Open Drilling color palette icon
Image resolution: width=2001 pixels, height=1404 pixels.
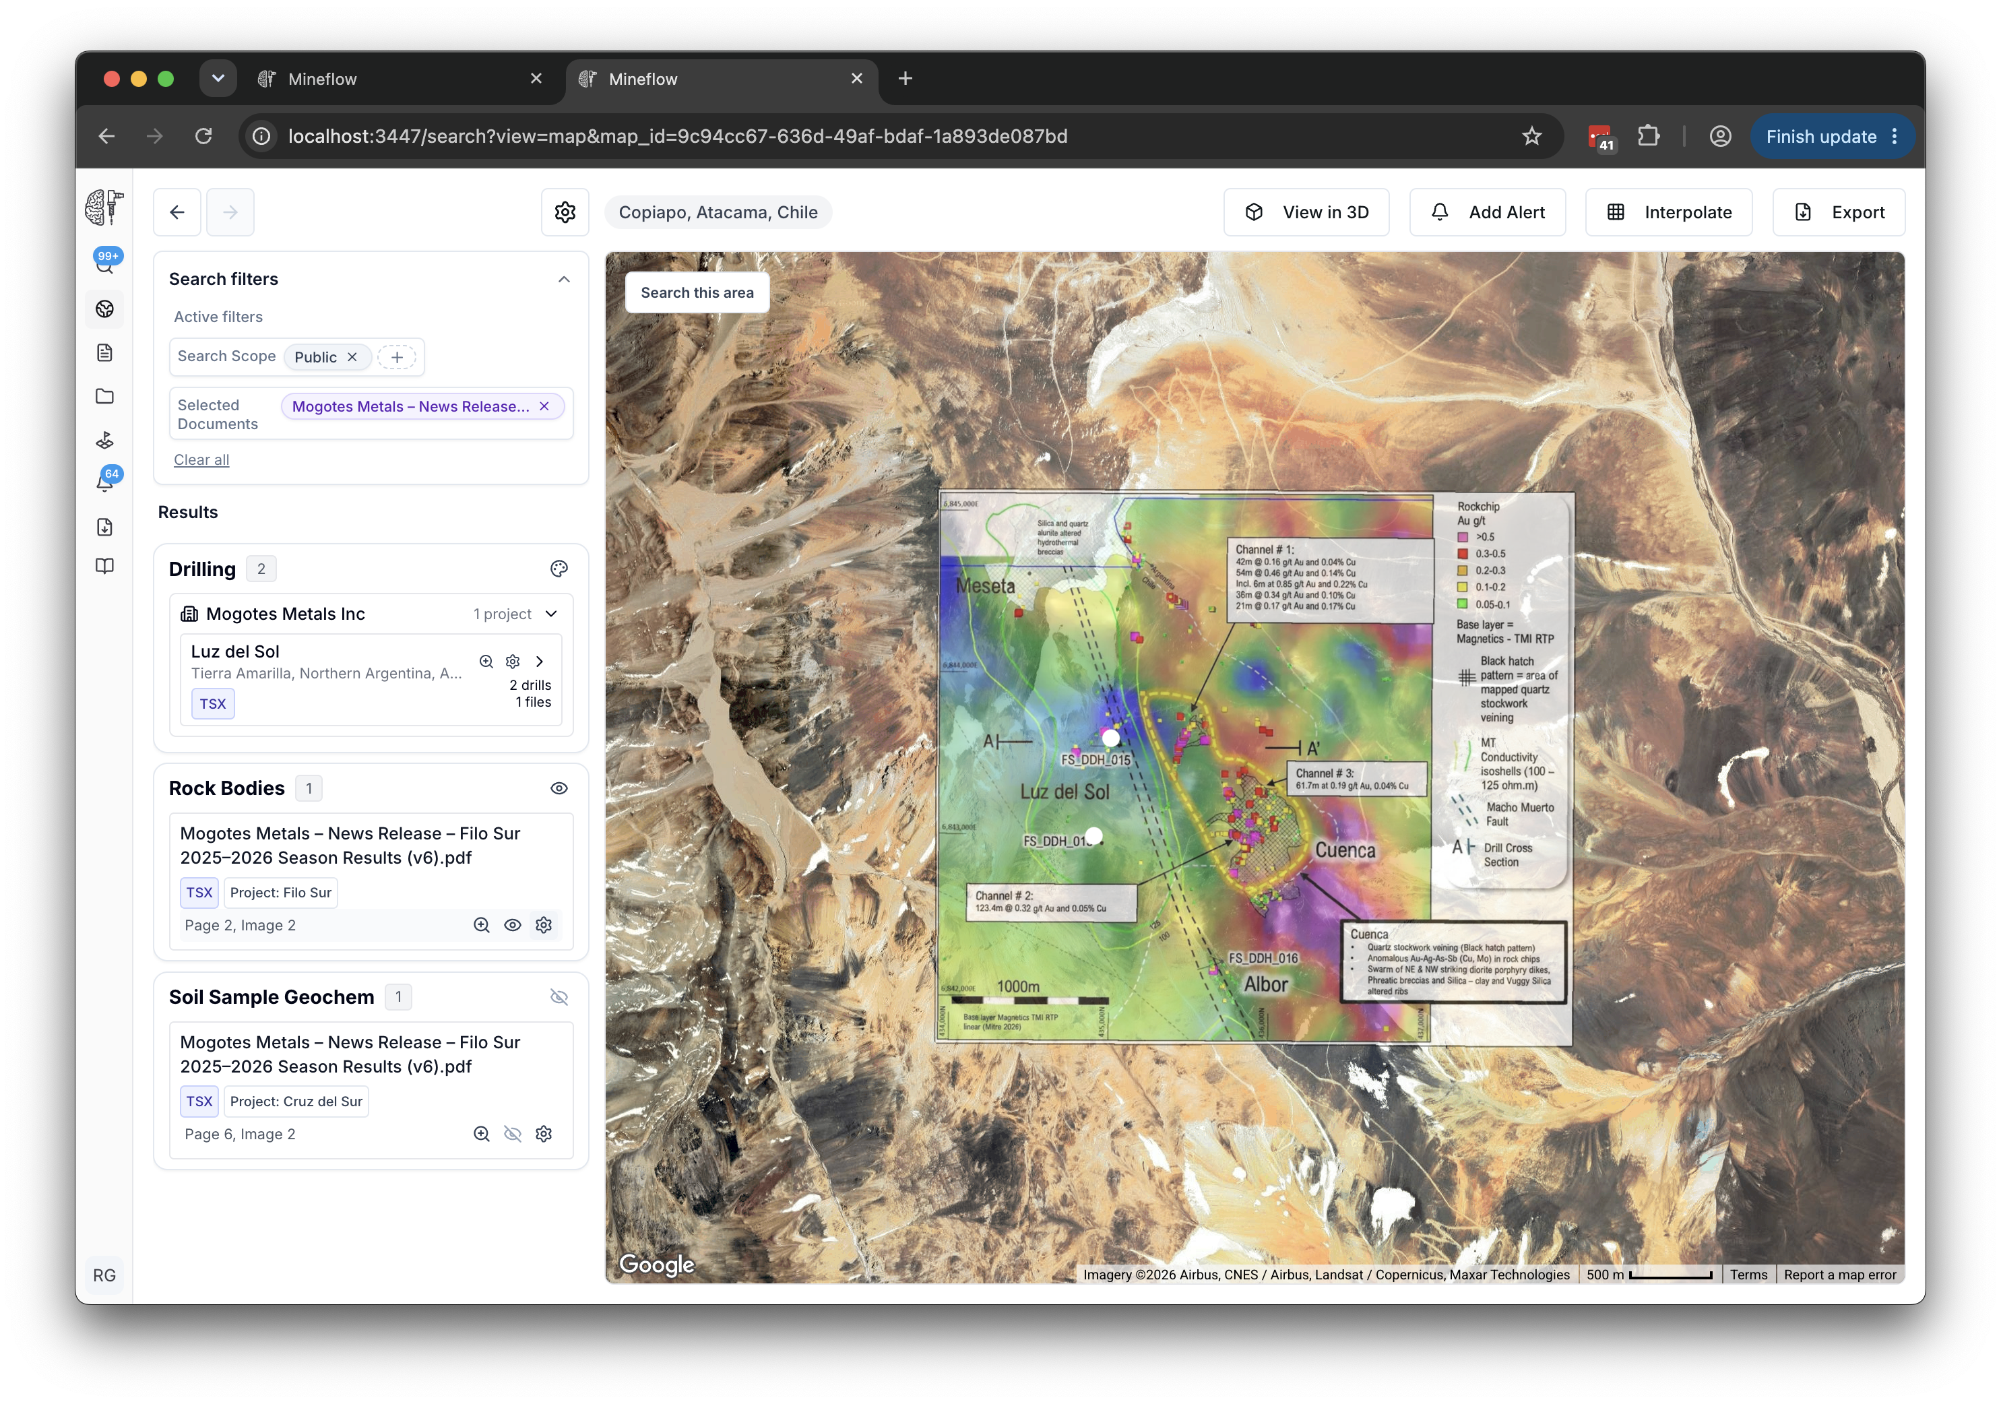click(x=559, y=569)
